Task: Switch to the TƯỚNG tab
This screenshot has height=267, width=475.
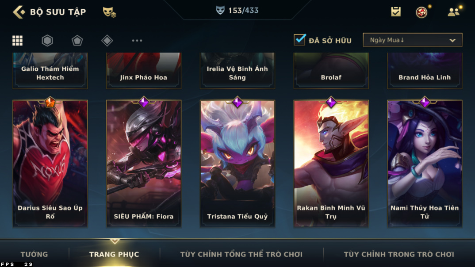Action: [34, 254]
